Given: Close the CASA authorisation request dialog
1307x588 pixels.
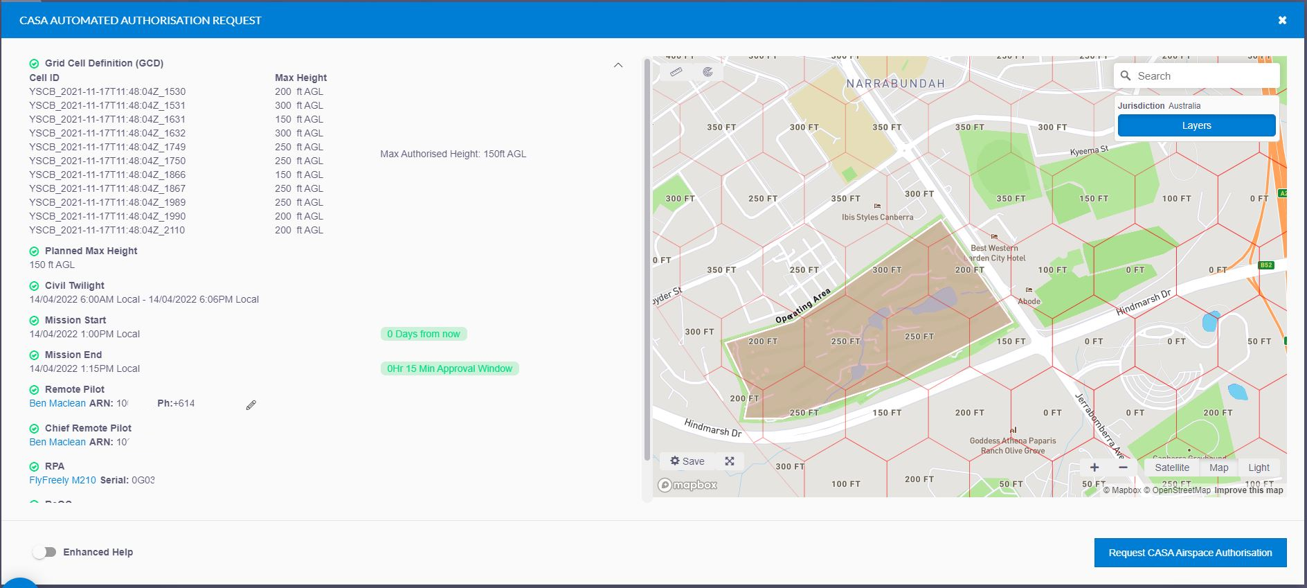Looking at the screenshot, I should coord(1282,20).
